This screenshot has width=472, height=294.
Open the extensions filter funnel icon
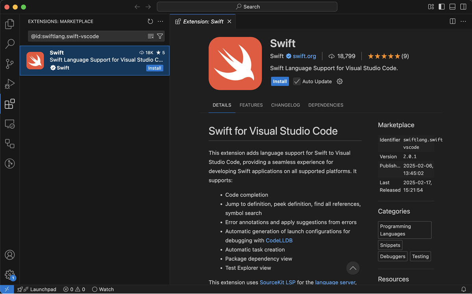click(160, 36)
